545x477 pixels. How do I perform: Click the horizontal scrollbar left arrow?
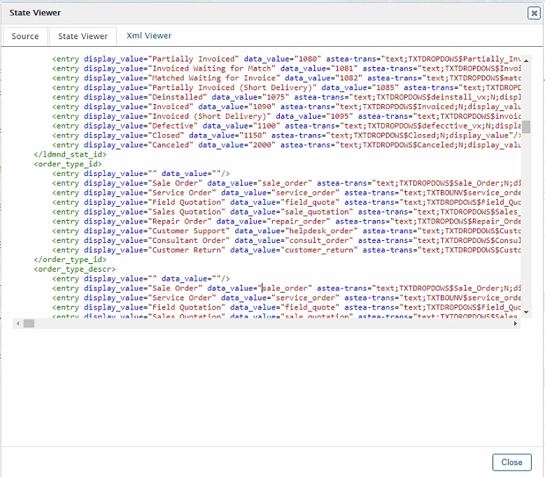click(17, 323)
